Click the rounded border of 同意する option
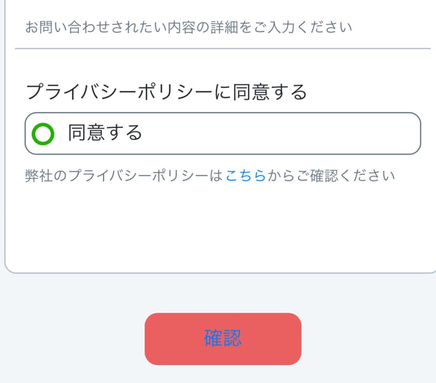 [222, 113]
